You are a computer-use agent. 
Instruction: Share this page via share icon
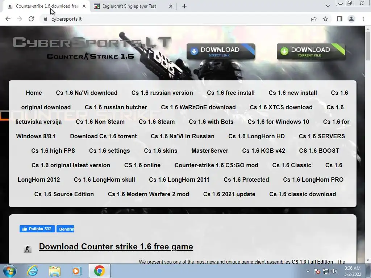click(314, 19)
